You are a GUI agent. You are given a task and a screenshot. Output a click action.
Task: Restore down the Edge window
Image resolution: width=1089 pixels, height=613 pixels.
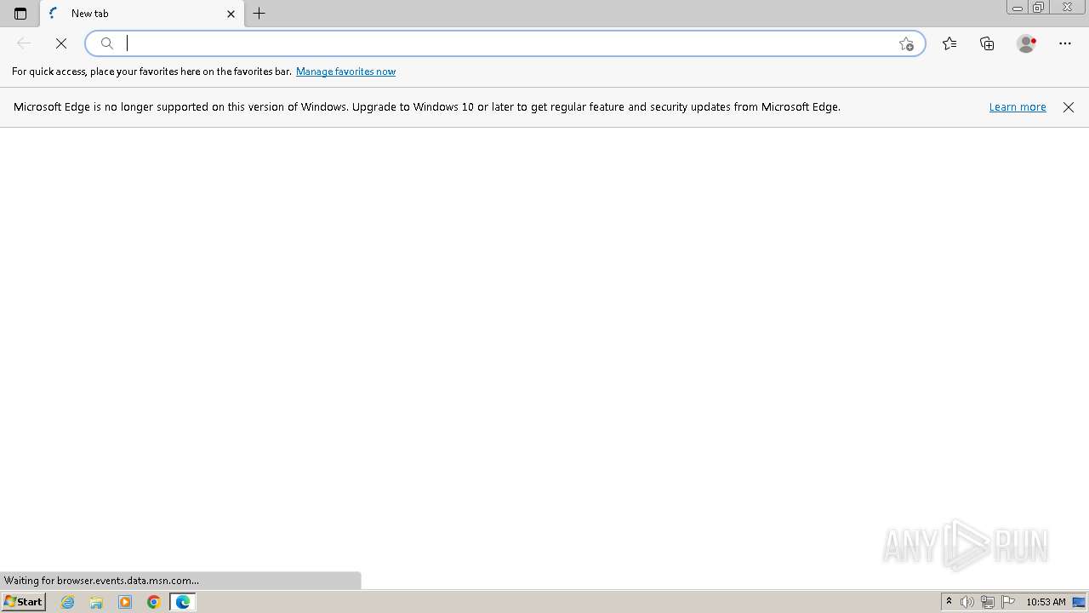coord(1038,8)
